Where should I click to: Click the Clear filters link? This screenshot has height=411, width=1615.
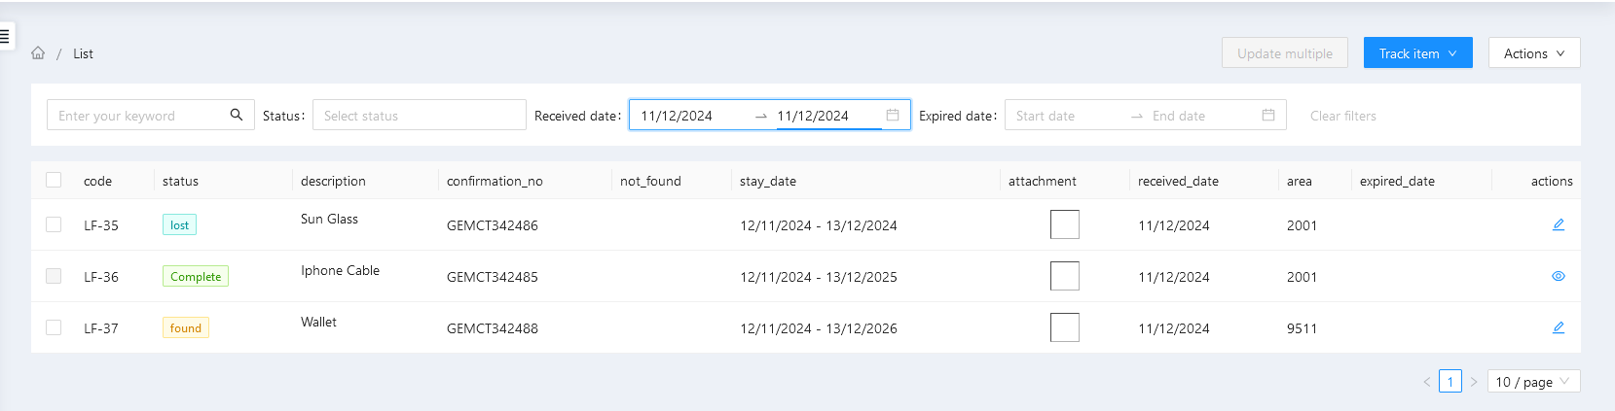[1342, 116]
